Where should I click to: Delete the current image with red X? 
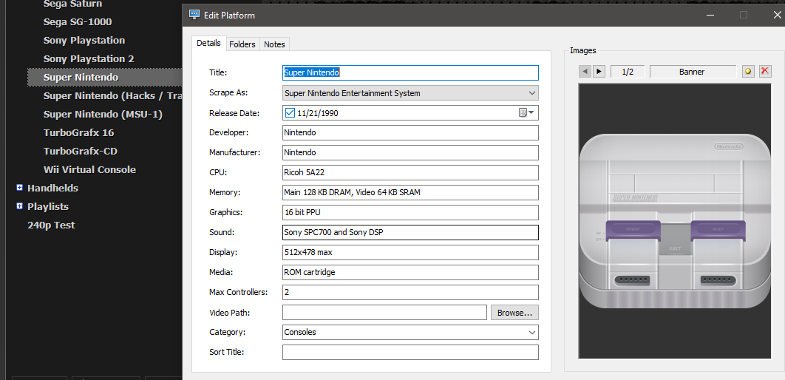click(764, 72)
